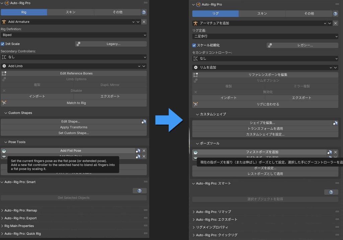This screenshot has width=343, height=240.
Task: Click Match to Rig button
Action: [74, 103]
